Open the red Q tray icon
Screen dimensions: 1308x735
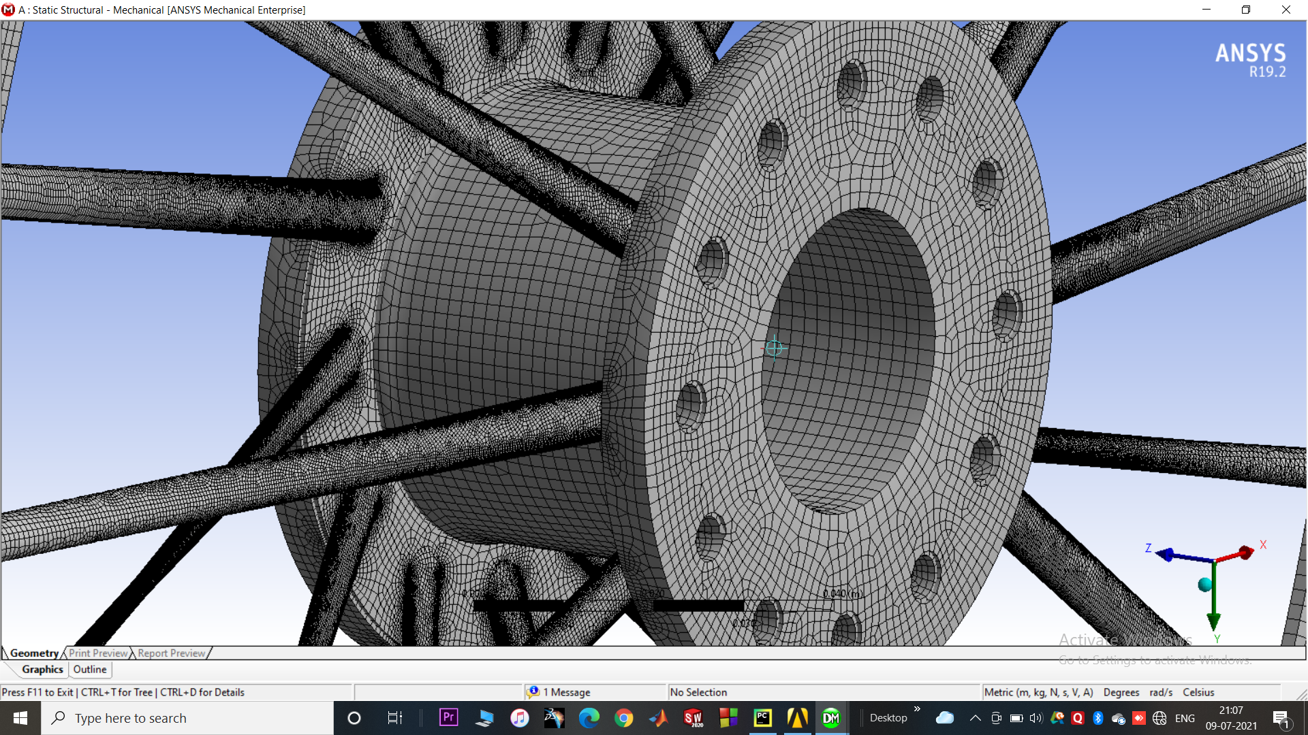tap(1077, 718)
